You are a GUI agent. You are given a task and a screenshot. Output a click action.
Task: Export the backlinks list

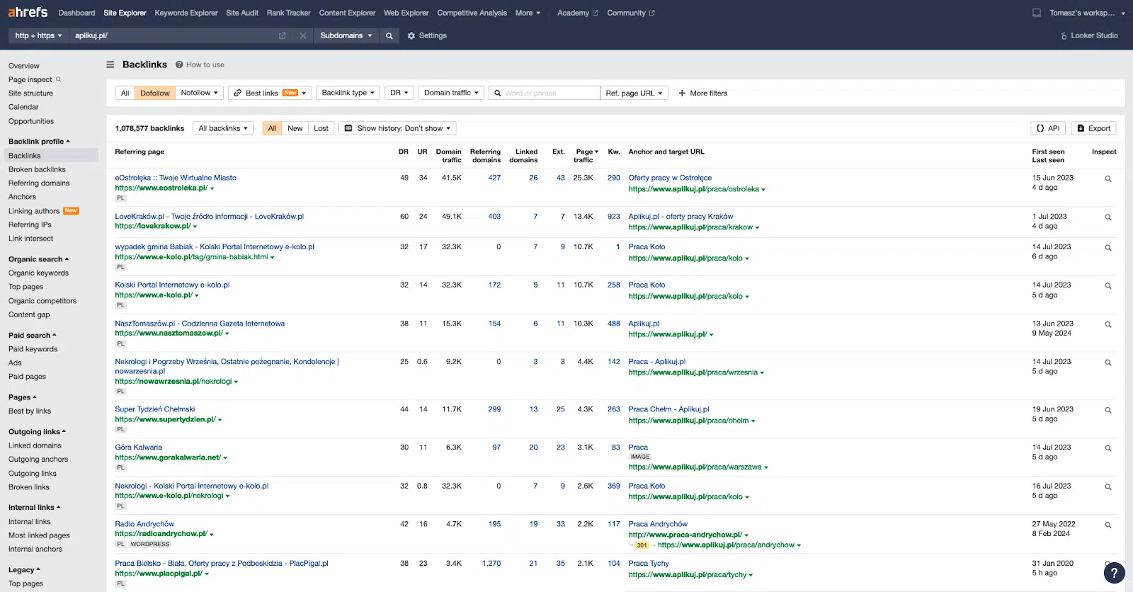tap(1093, 128)
